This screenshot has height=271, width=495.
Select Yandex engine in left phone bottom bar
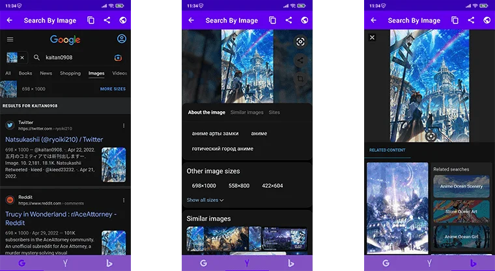pyautogui.click(x=65, y=263)
